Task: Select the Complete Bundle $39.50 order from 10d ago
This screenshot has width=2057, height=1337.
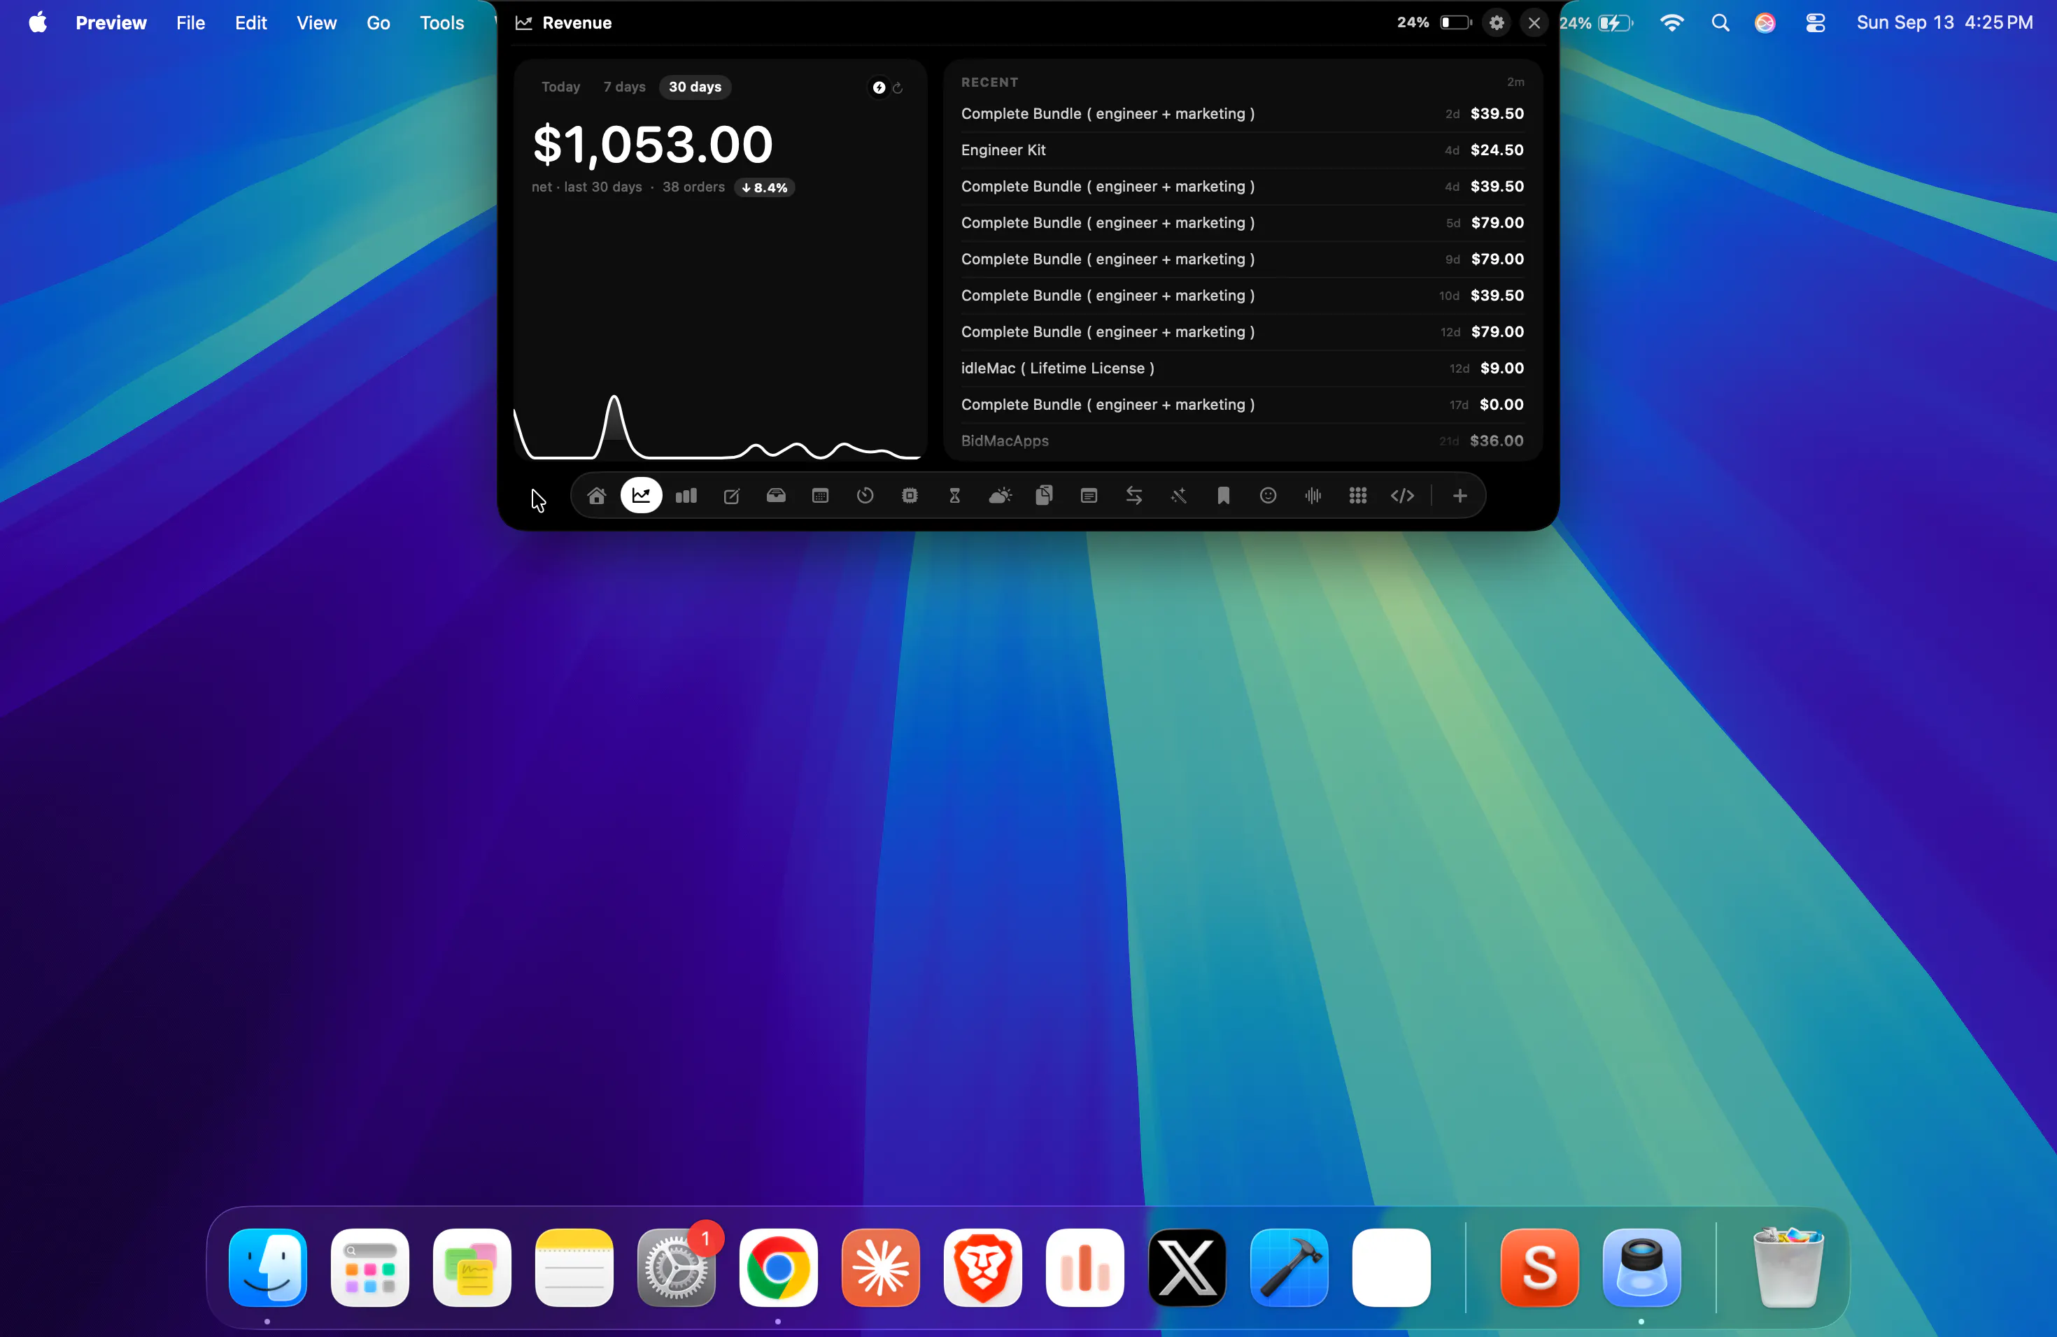Action: pyautogui.click(x=1242, y=295)
